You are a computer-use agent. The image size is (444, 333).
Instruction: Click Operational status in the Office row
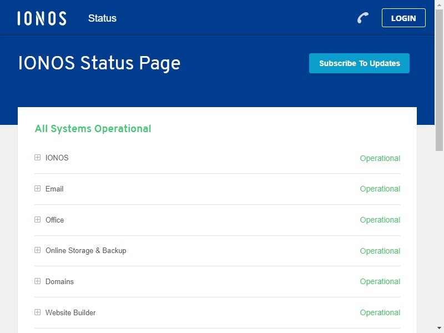(x=380, y=220)
